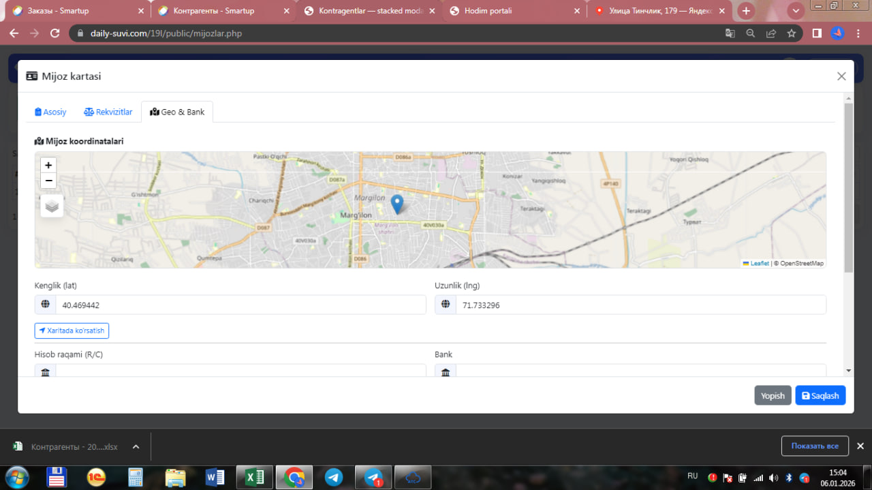Reload the page in Chrome
872x490 pixels.
click(x=55, y=33)
